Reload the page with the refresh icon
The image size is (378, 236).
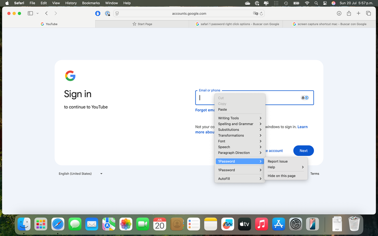261,14
